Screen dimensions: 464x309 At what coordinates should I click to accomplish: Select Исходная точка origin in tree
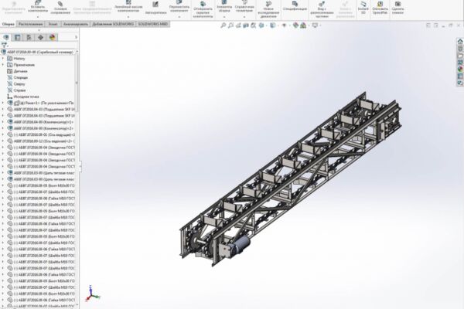(x=22, y=97)
